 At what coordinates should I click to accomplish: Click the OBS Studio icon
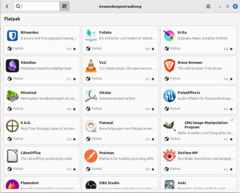coord(91,185)
